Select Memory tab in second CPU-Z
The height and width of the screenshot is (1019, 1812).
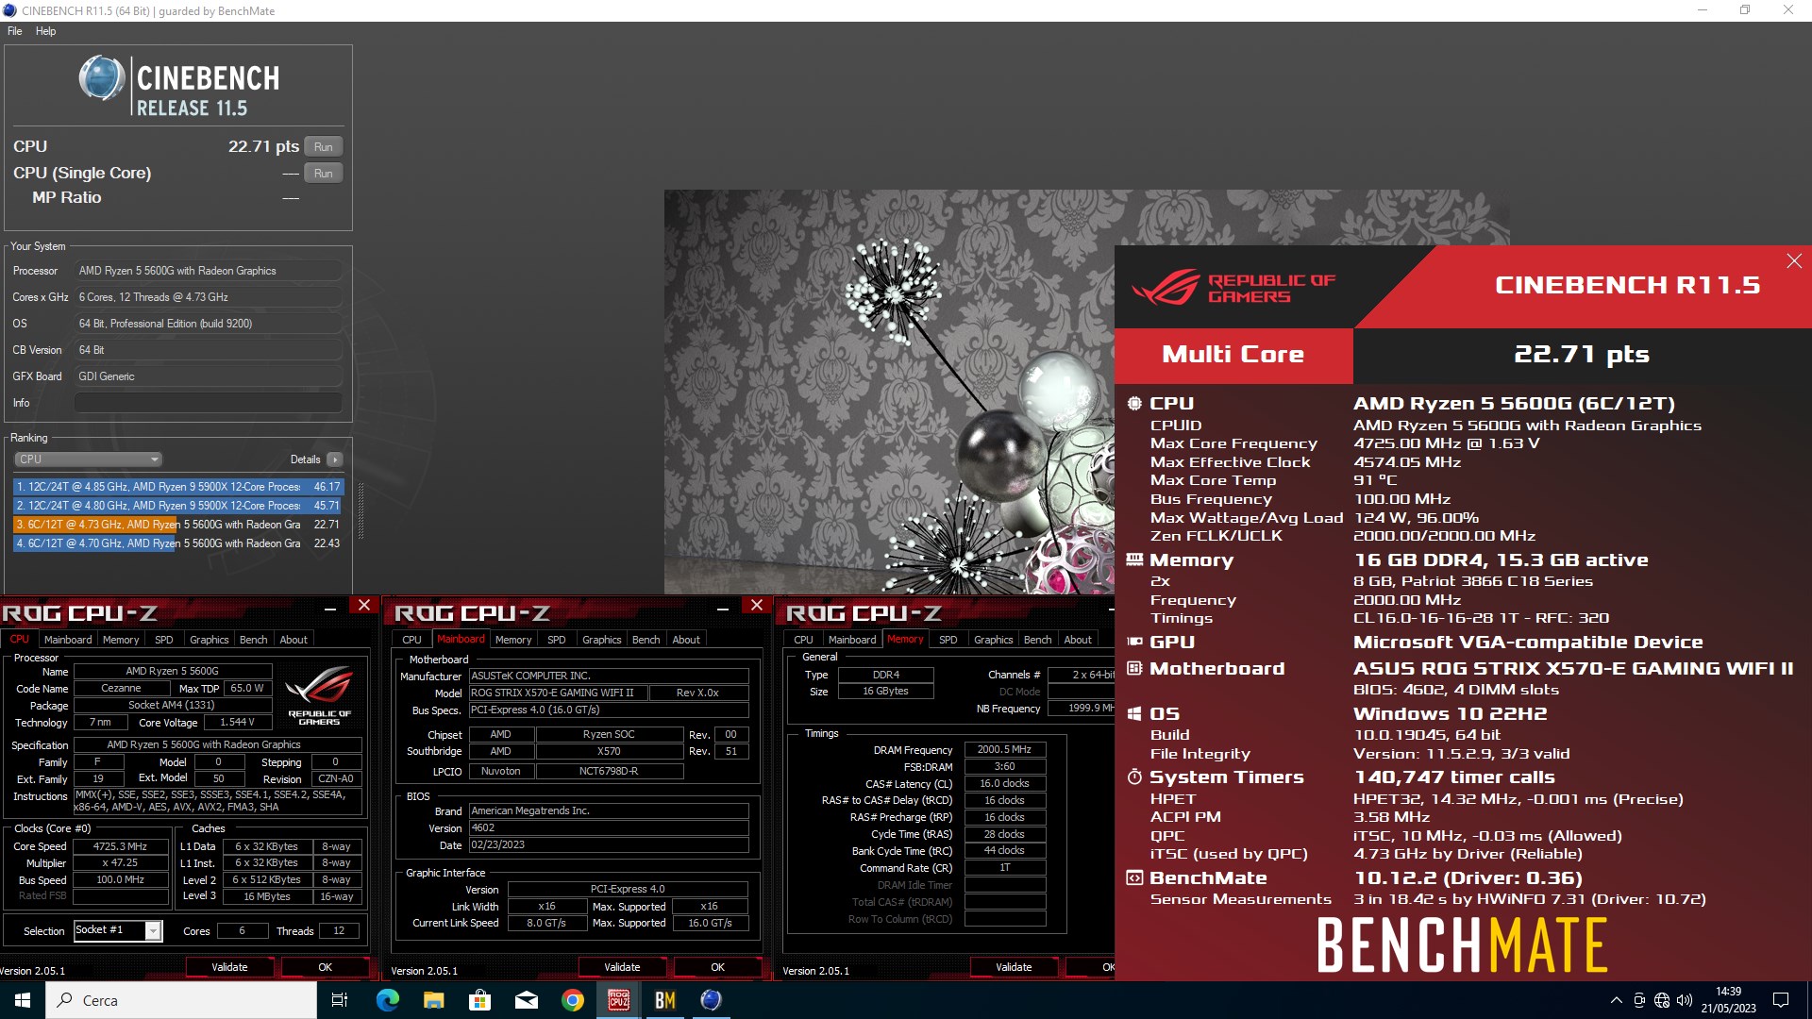point(513,640)
